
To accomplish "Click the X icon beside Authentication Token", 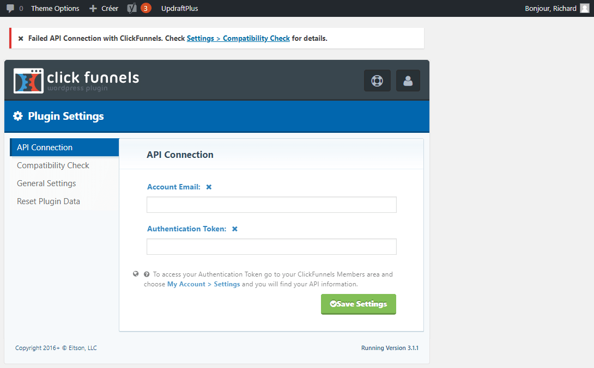I will (235, 229).
